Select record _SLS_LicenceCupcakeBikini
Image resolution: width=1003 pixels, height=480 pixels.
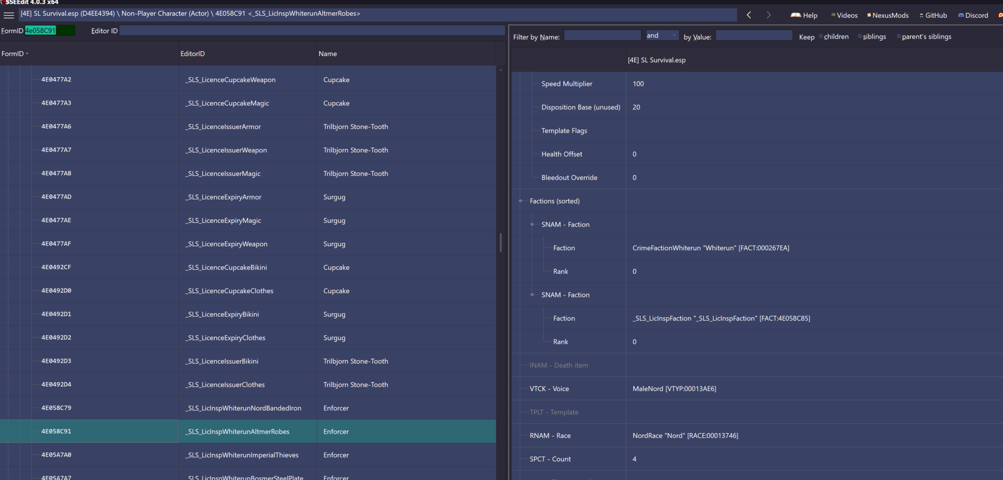[x=248, y=267]
